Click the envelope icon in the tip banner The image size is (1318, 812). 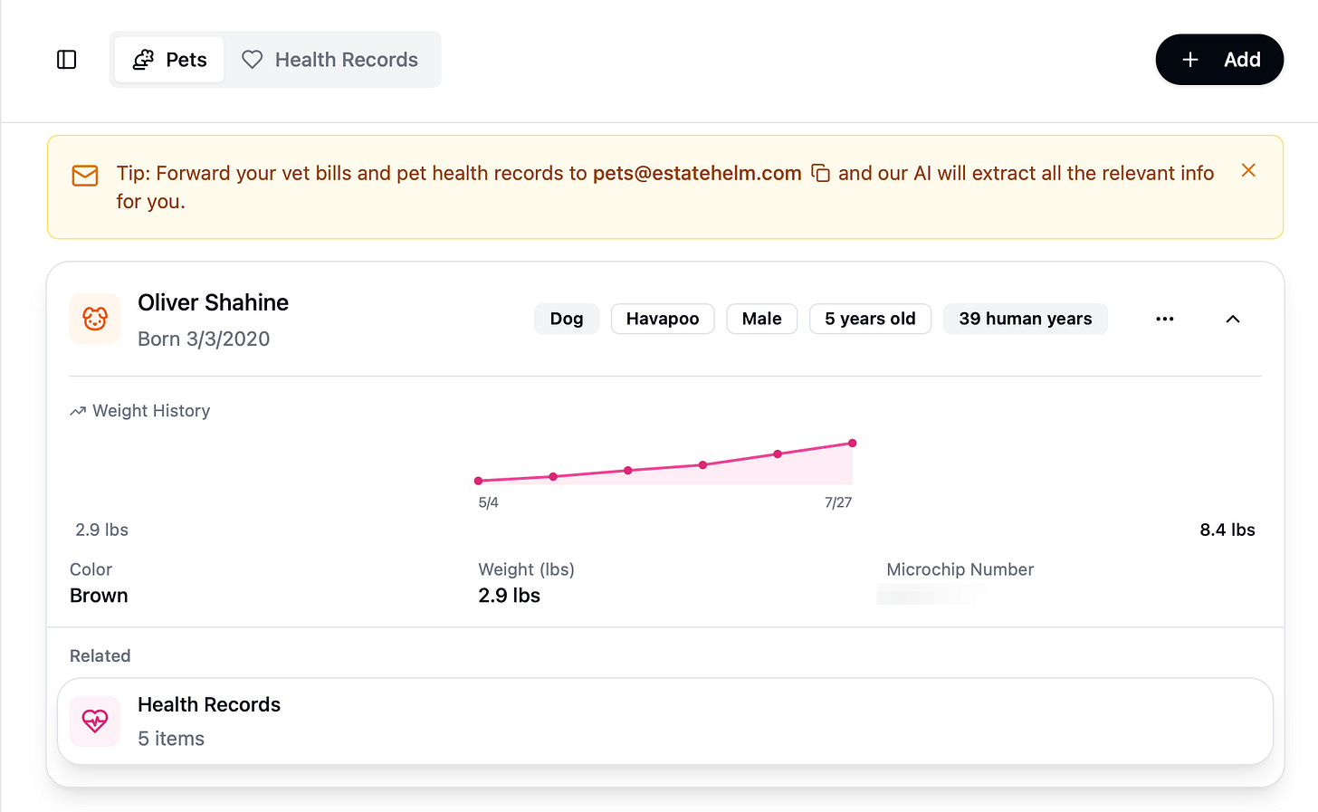pos(85,175)
